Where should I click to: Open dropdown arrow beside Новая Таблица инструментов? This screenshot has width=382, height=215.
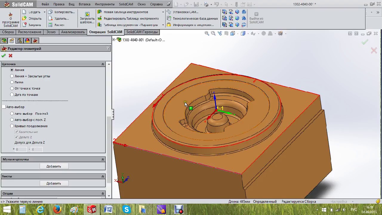tap(163, 12)
